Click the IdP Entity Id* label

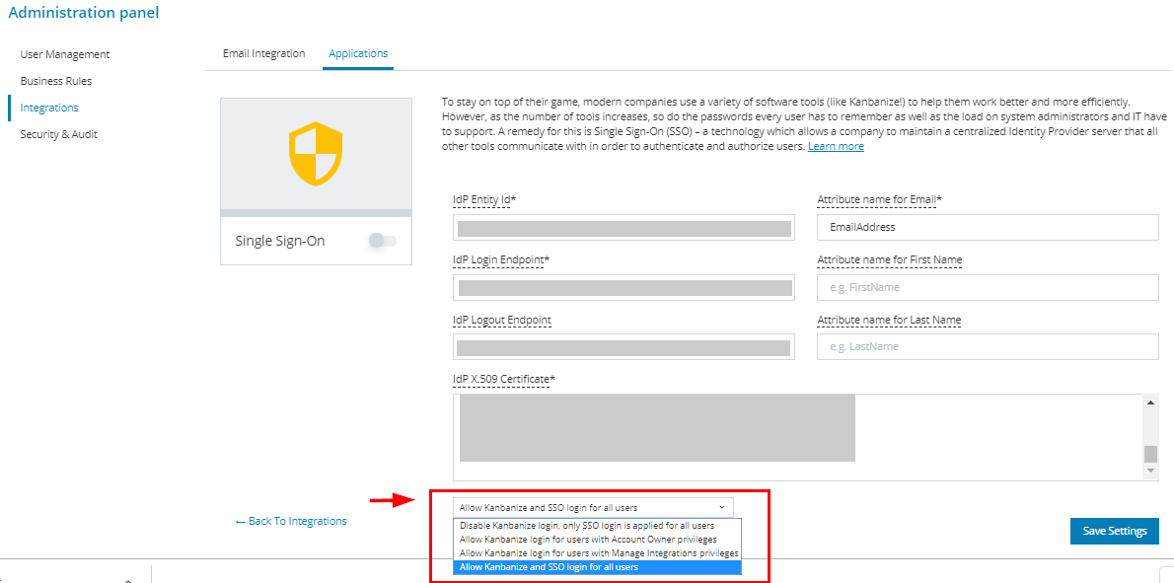click(x=485, y=200)
